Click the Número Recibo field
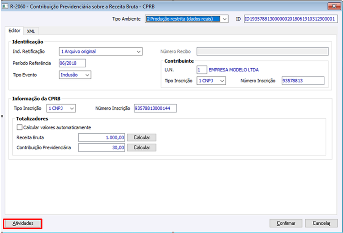Viewport: 343px width, 233px height. pyautogui.click(x=263, y=51)
